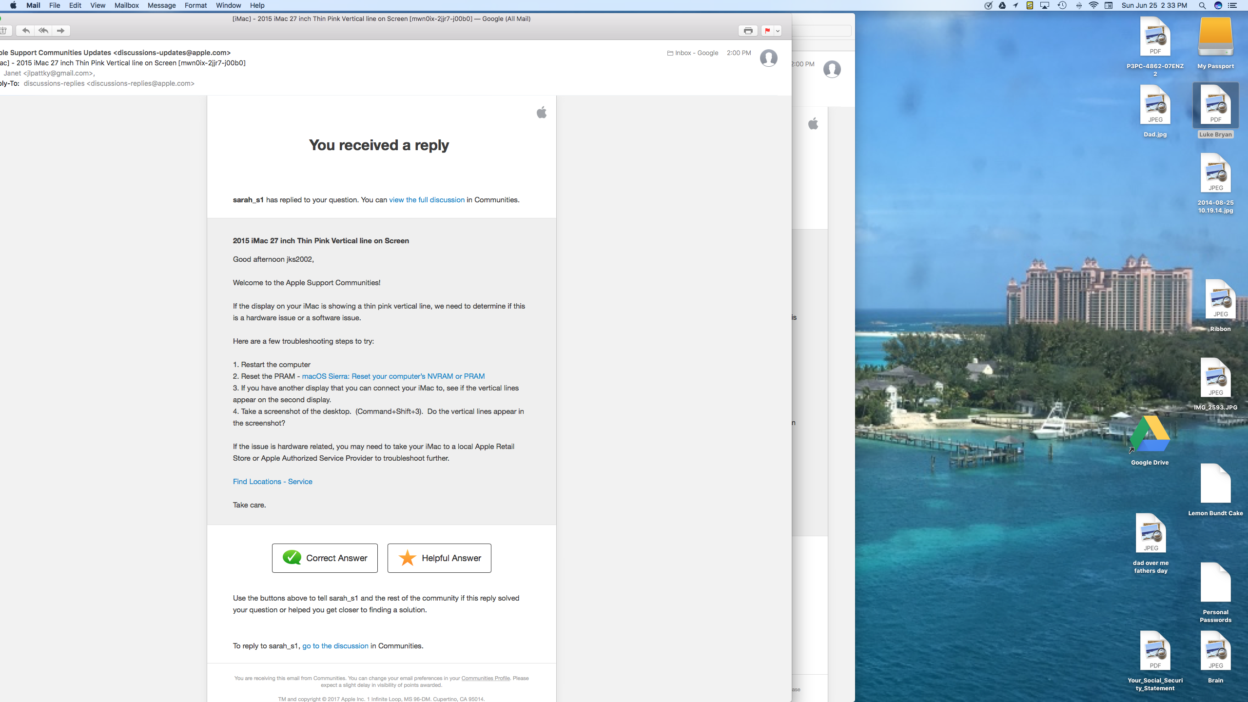
Task: Select Correct Answer button
Action: point(324,558)
